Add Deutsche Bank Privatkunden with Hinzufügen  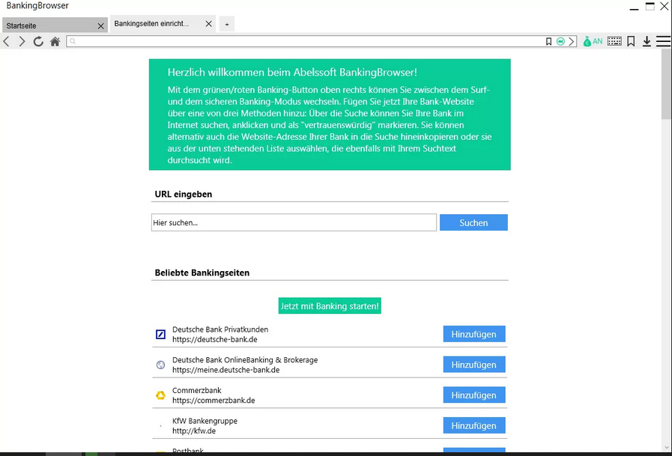coord(474,334)
